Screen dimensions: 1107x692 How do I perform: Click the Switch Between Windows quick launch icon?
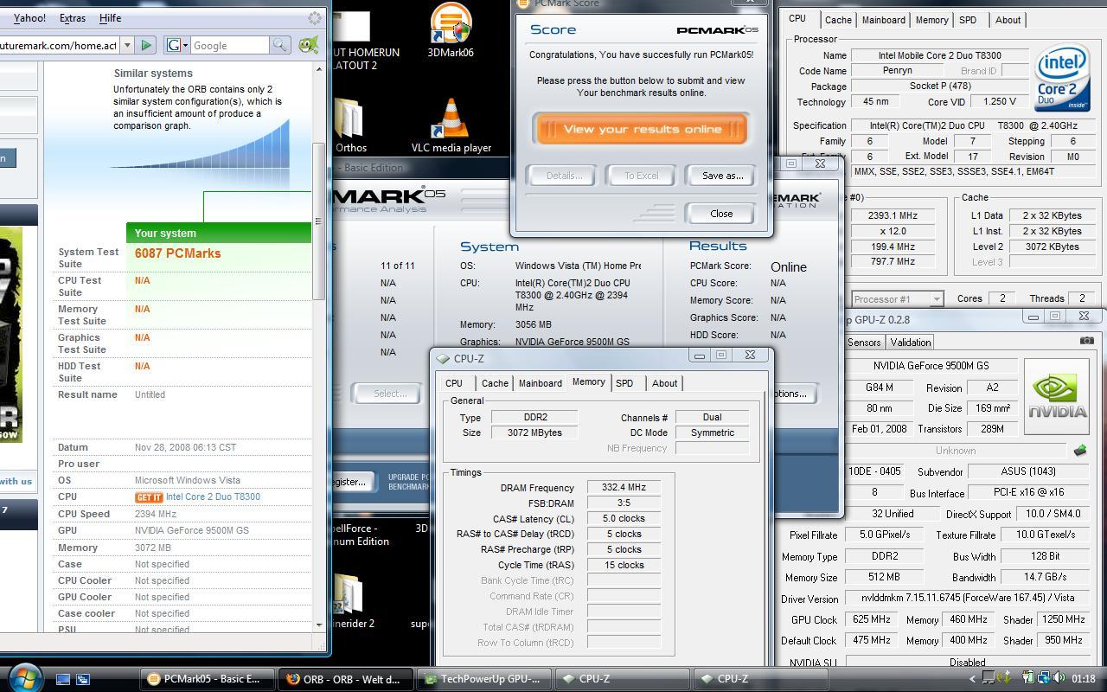[x=83, y=679]
